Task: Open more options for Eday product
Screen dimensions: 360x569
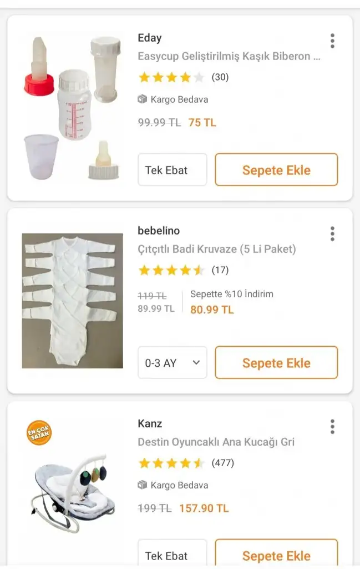Action: 332,41
